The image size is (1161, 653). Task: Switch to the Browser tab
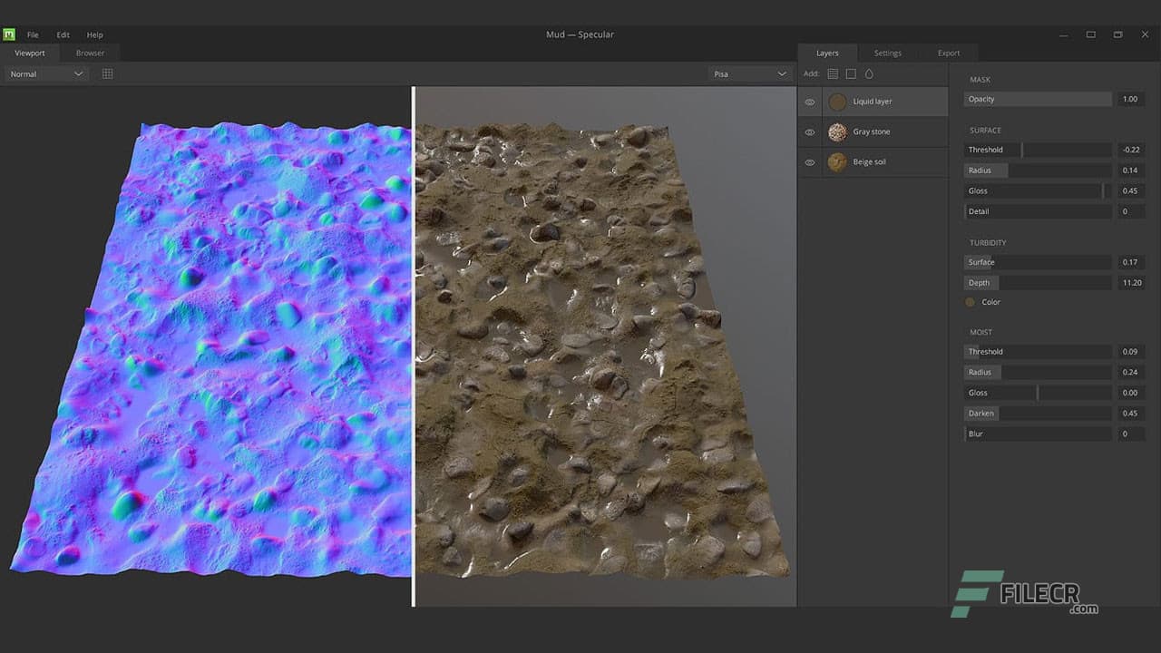[x=88, y=53]
